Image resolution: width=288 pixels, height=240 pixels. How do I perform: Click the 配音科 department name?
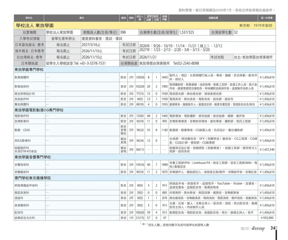point(19,213)
